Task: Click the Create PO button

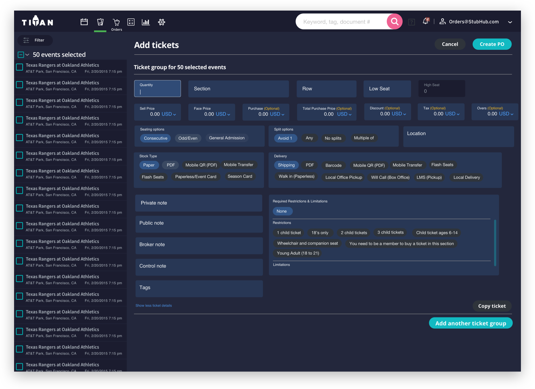Action: (x=492, y=44)
